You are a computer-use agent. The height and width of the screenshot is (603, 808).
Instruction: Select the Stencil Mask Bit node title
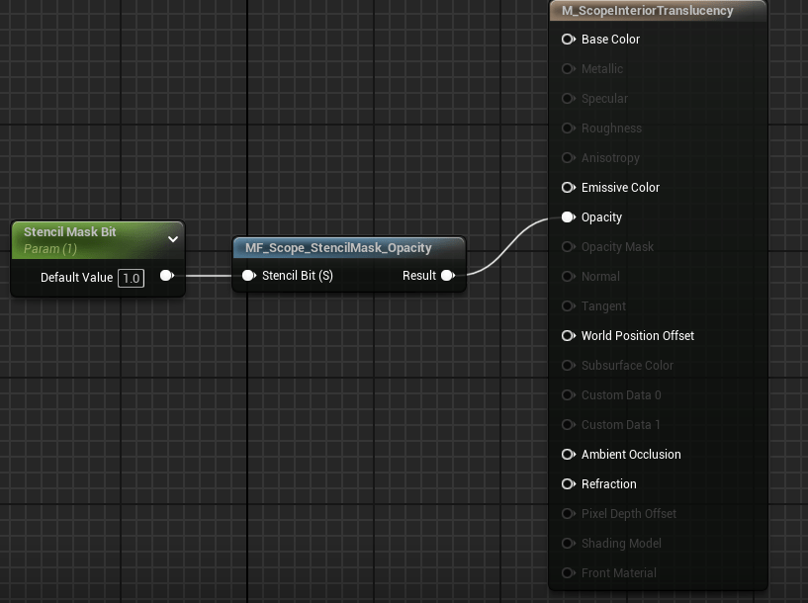point(70,232)
